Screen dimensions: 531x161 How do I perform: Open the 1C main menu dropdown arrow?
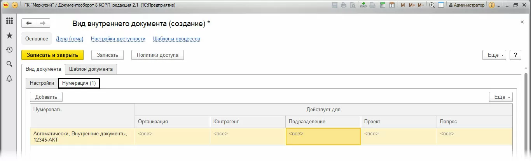[15, 5]
